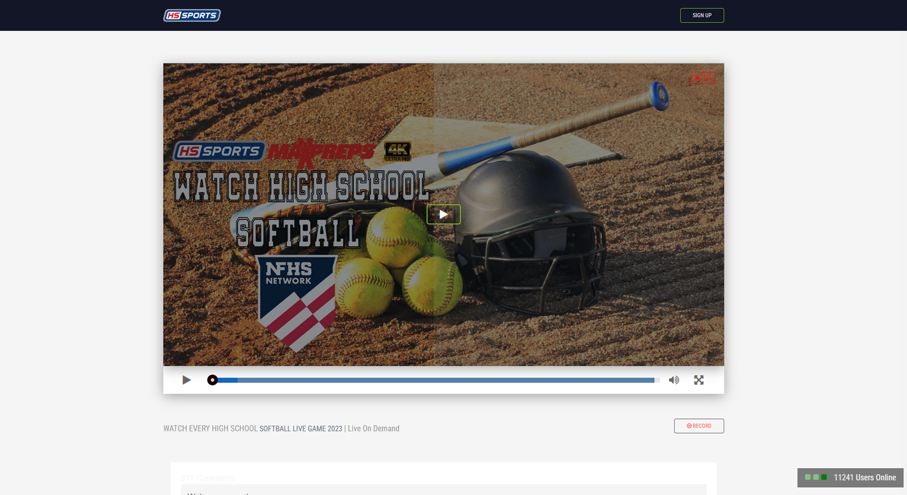
Task: Click the 4K Ultra HD badge
Action: (397, 151)
